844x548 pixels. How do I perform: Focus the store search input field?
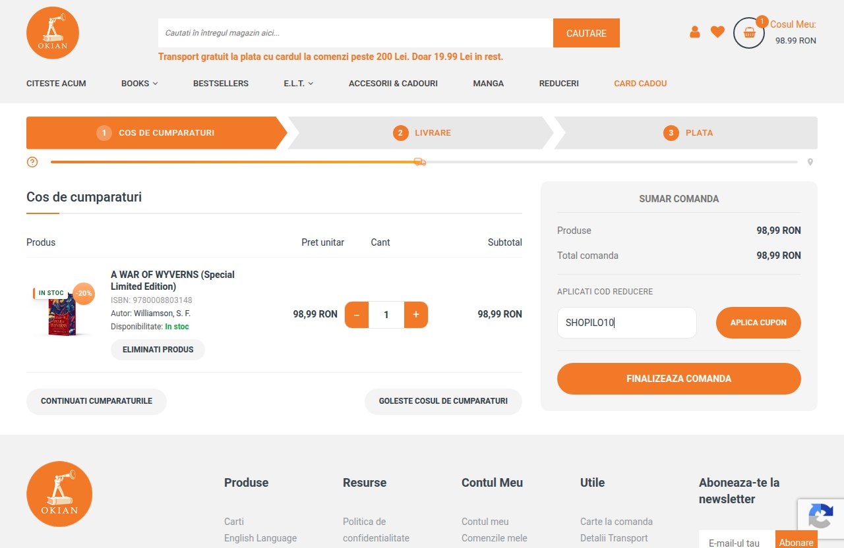click(355, 33)
